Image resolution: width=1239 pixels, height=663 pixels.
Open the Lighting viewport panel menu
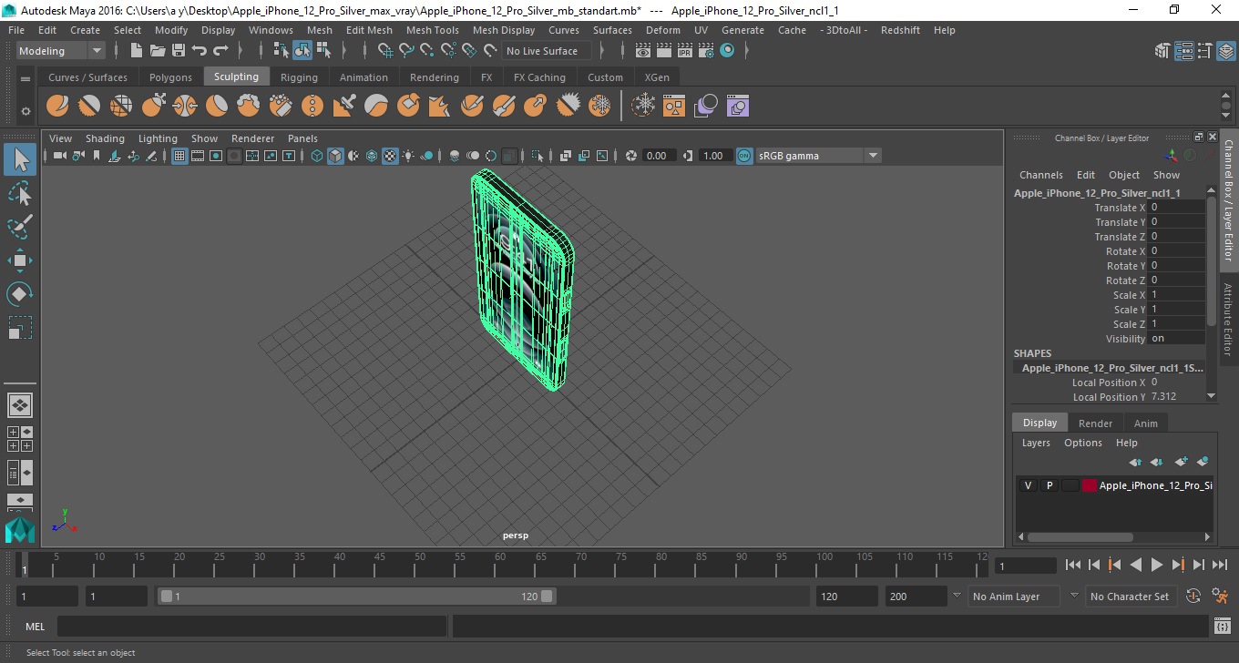158,138
